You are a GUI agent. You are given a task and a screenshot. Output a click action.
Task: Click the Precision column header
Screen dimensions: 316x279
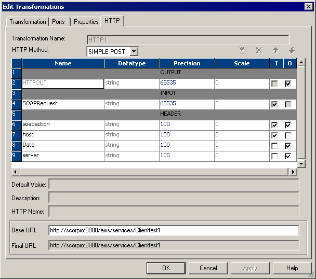187,63
